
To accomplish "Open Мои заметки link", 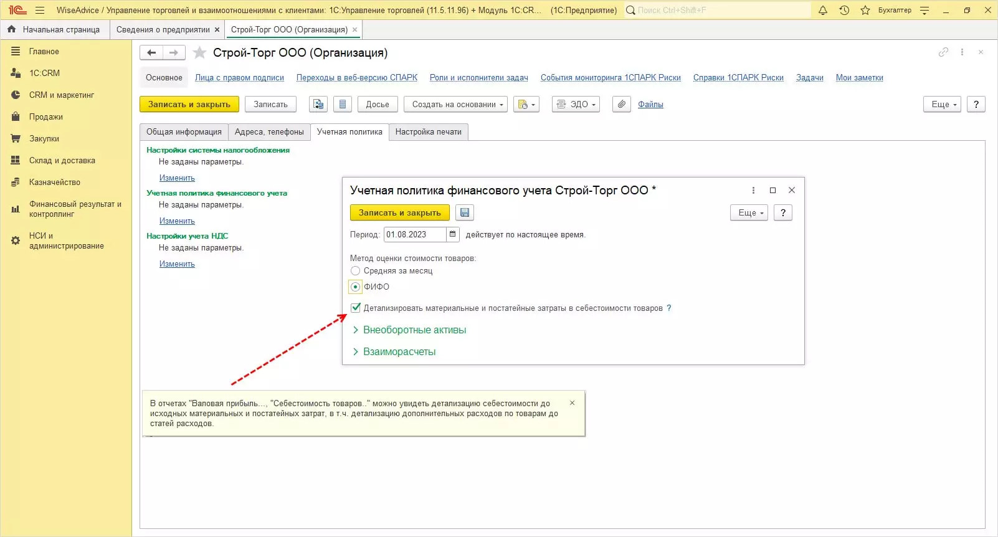I will pos(860,78).
